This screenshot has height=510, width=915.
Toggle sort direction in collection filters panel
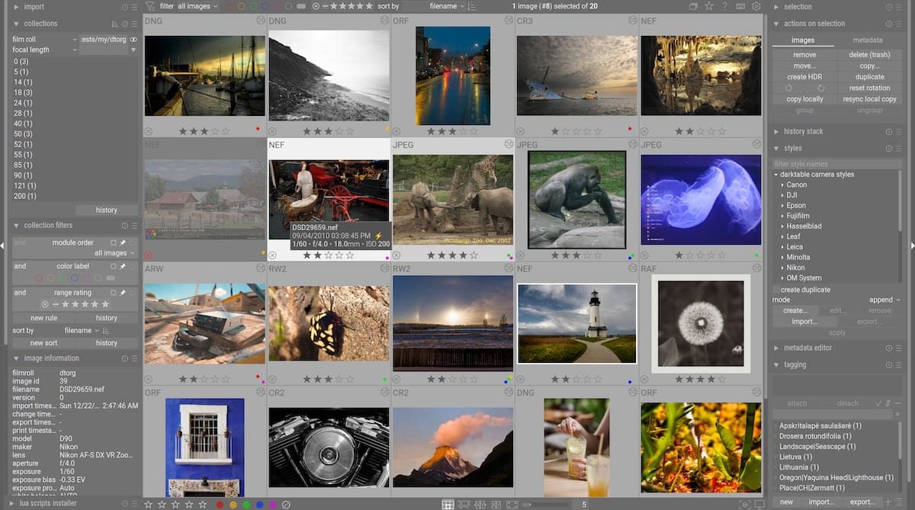coord(106,331)
